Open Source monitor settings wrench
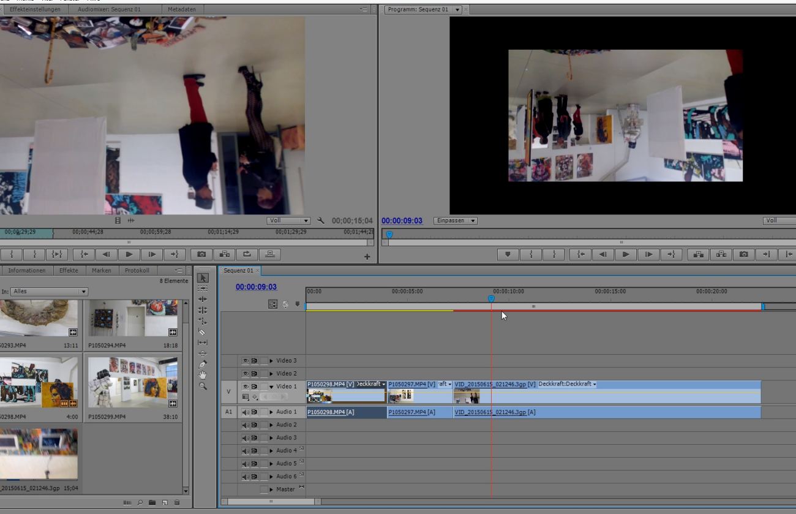This screenshot has height=514, width=796. [321, 221]
